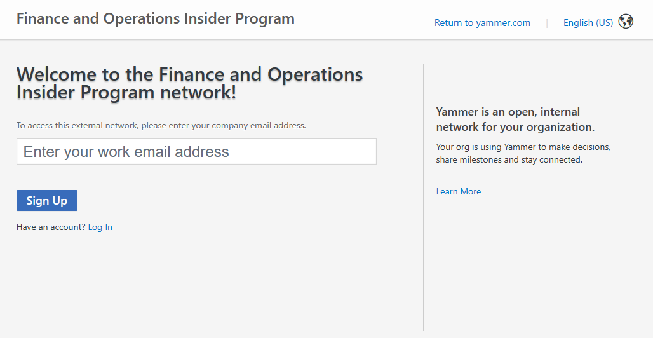Image resolution: width=653 pixels, height=338 pixels.
Task: Click the word Operations in the welcome heading
Action: tap(315, 74)
